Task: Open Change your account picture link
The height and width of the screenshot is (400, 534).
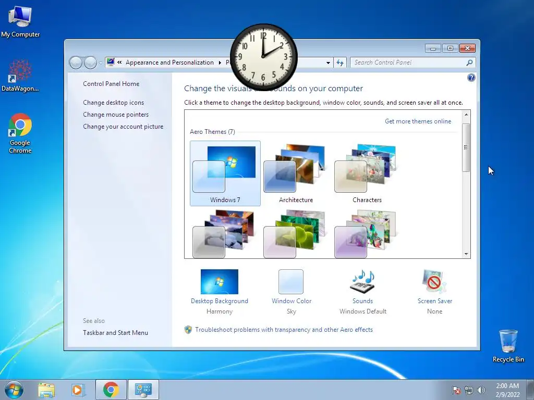Action: point(123,126)
